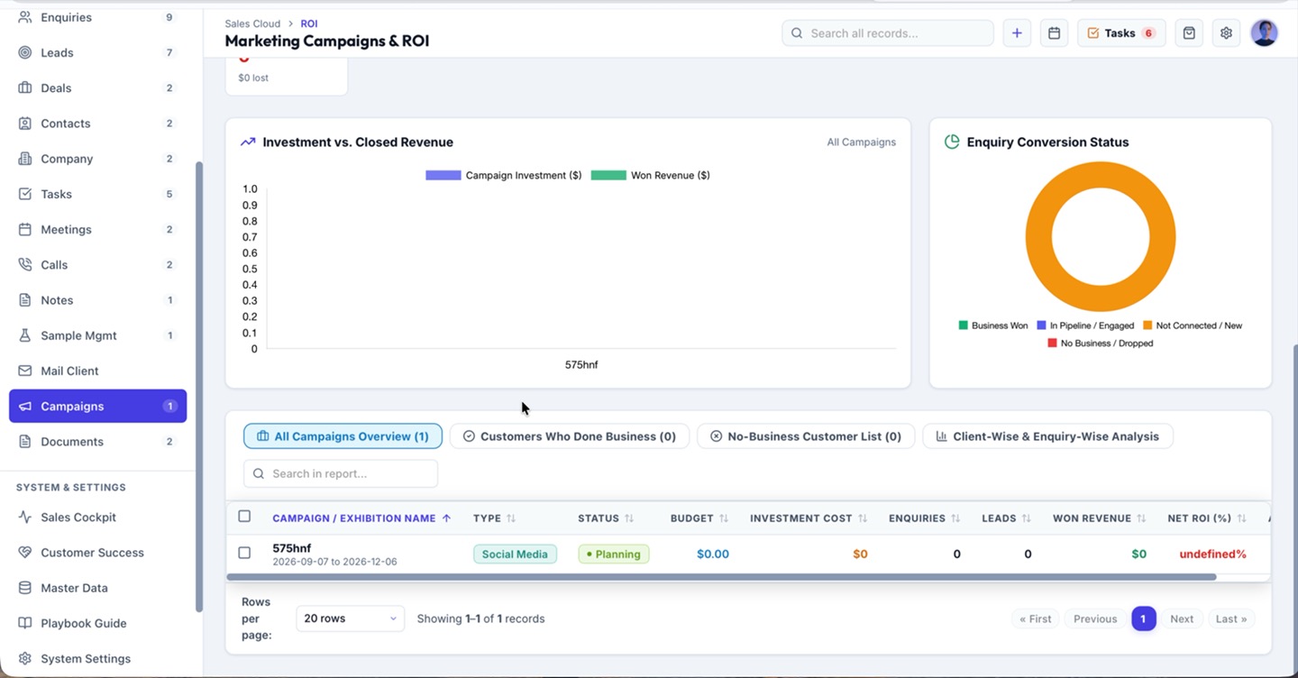This screenshot has width=1298, height=678.
Task: Open the 20 rows per page dropdown
Action: (350, 618)
